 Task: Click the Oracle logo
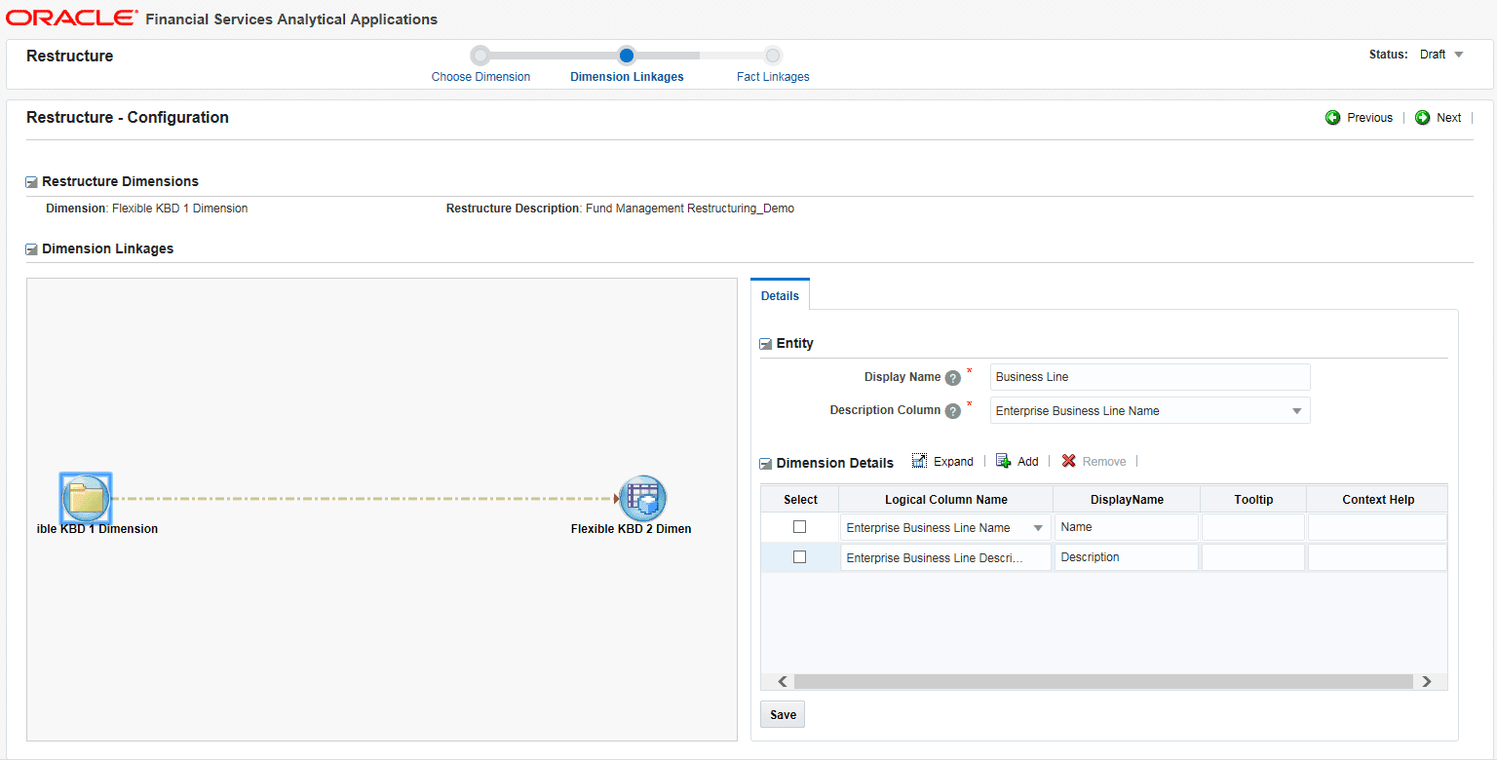point(72,19)
